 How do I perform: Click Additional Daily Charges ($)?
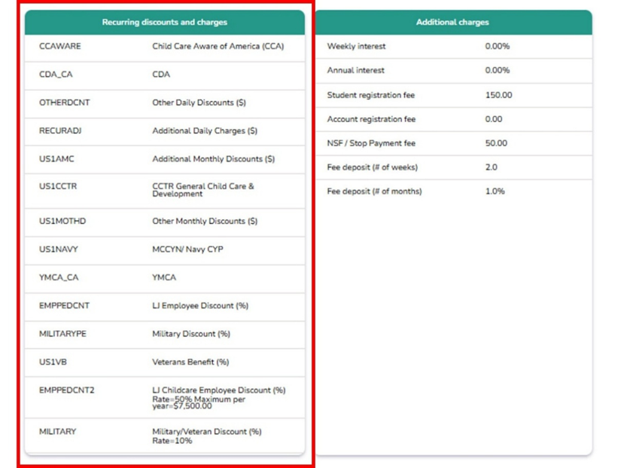[x=205, y=131]
